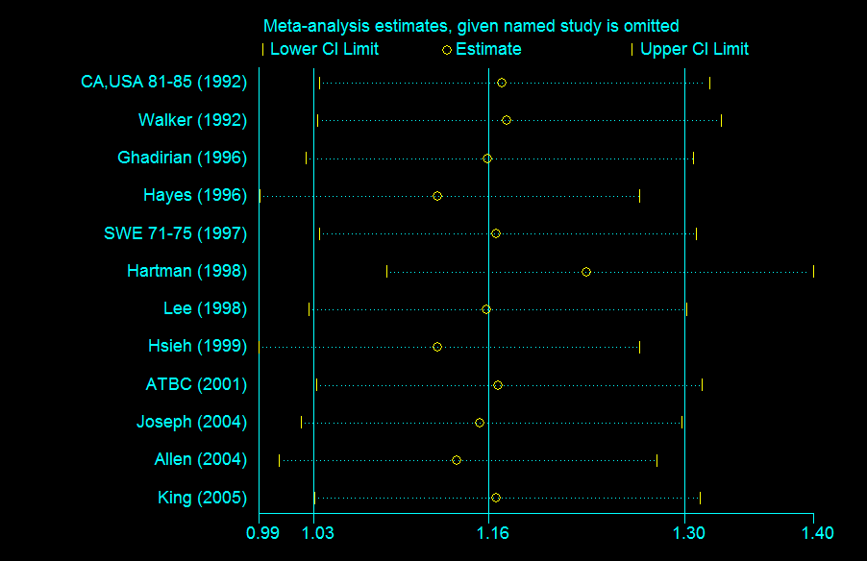Select the 'Allen (2004)' study label
The width and height of the screenshot is (867, 561).
(x=200, y=459)
